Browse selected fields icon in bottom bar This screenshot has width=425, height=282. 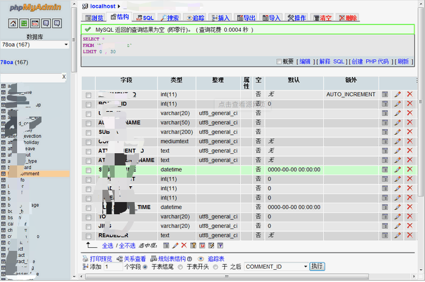(x=166, y=245)
